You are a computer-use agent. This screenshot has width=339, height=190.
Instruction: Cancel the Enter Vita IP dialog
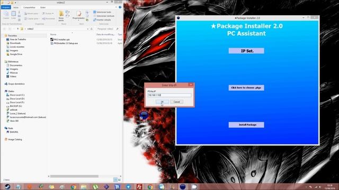[x=176, y=102]
